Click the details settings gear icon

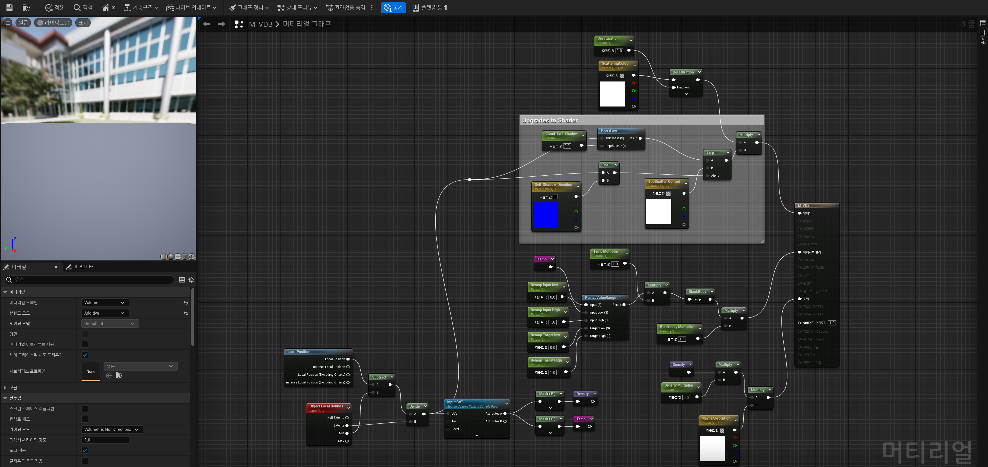tap(191, 280)
